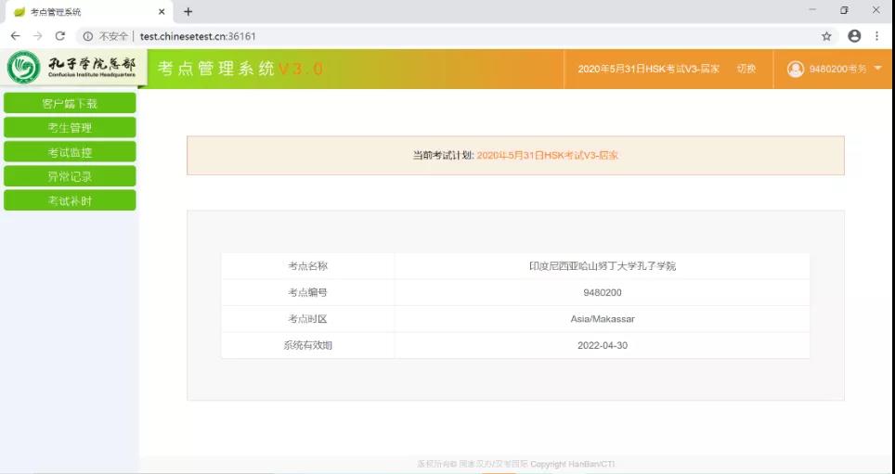This screenshot has height=474, width=895.
Task: Click the 2022-04-30 value cell
Action: (x=603, y=345)
